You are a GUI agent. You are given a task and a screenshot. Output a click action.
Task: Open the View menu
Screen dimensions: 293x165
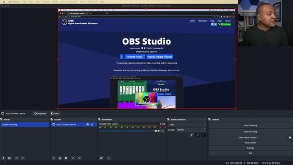[x=38, y=2]
